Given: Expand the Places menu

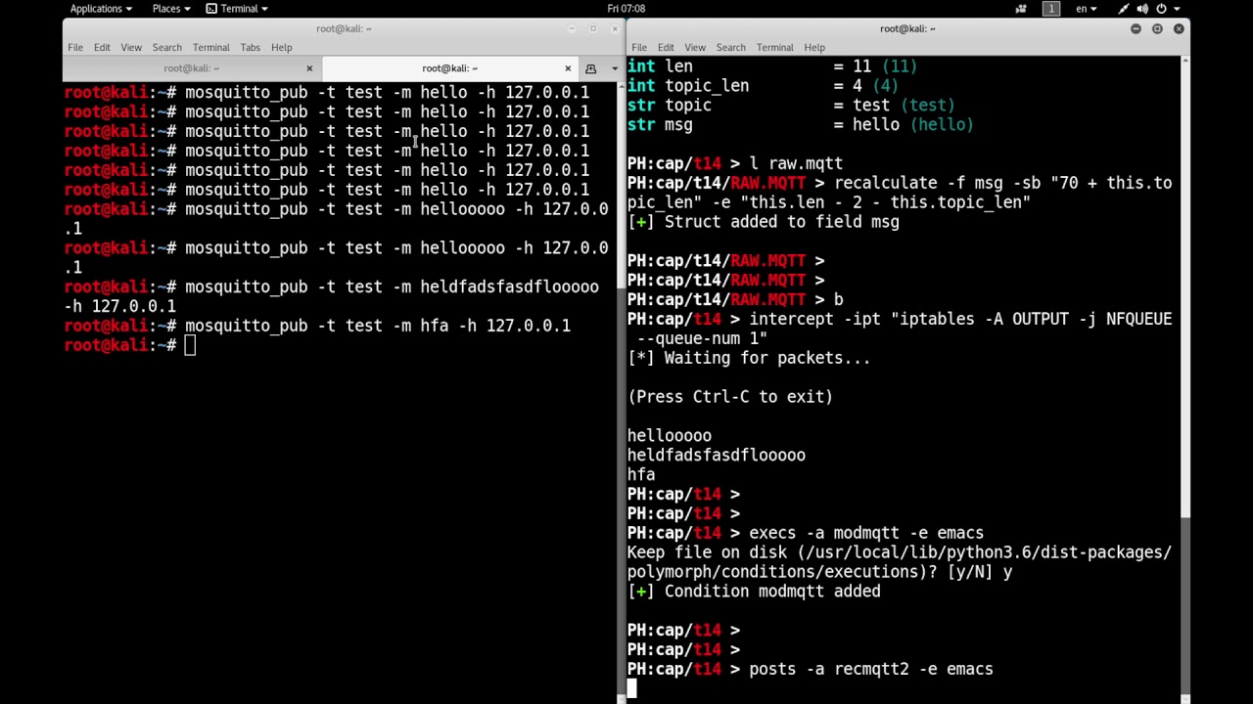Looking at the screenshot, I should tap(170, 9).
